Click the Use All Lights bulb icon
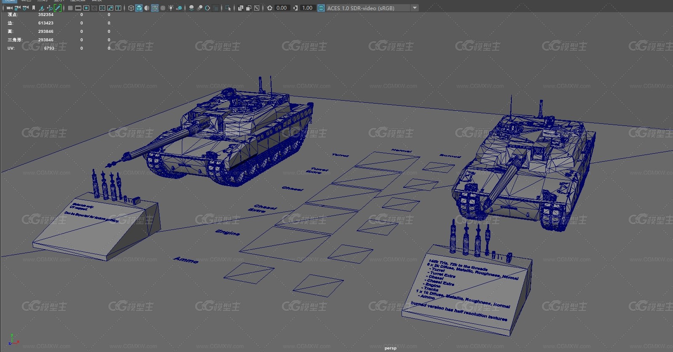The image size is (673, 352). click(171, 8)
